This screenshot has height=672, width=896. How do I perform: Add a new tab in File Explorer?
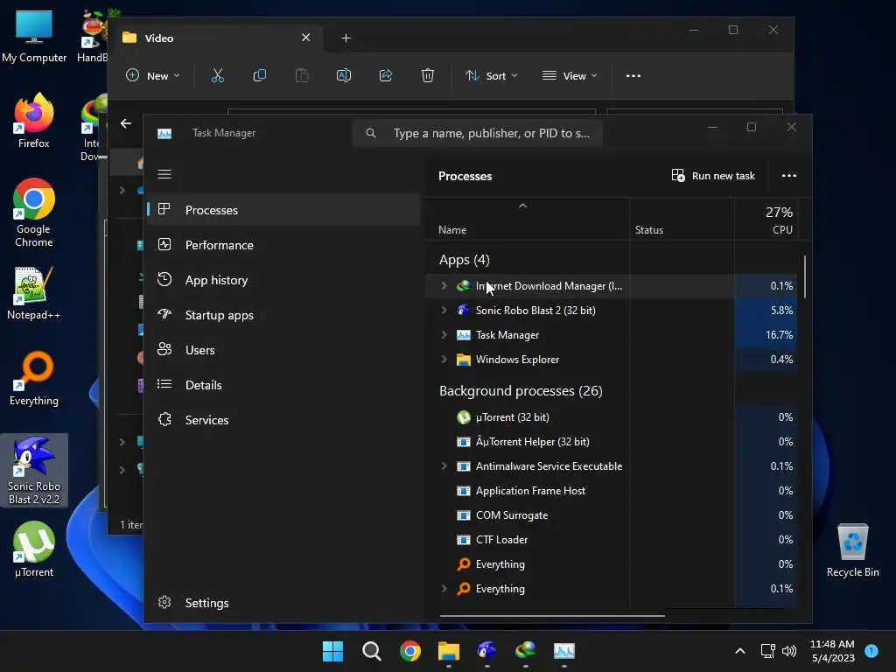(x=346, y=38)
